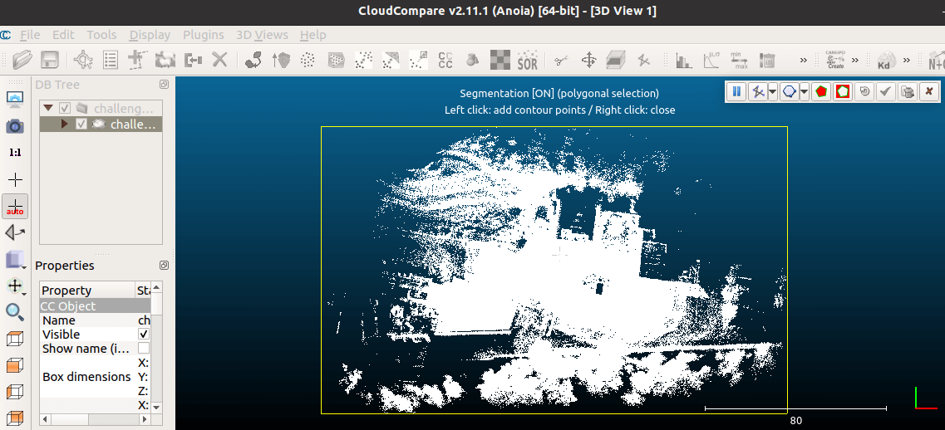Click the cloud-to-mesh distance icon
945x430 pixels.
coord(391,60)
